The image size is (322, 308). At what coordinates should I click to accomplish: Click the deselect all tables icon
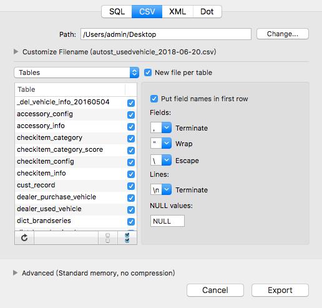tap(108, 237)
